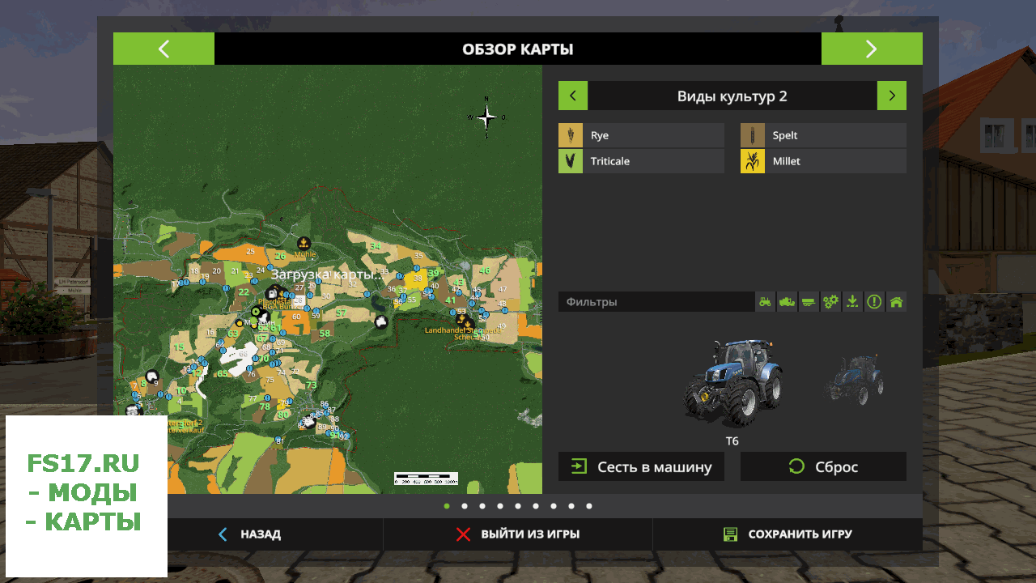Select the first page indicator dot
This screenshot has height=583, width=1036.
click(447, 506)
